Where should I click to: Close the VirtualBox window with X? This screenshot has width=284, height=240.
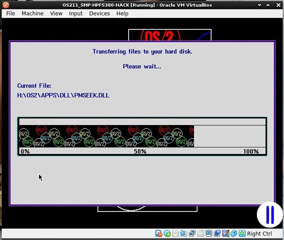coord(278,5)
